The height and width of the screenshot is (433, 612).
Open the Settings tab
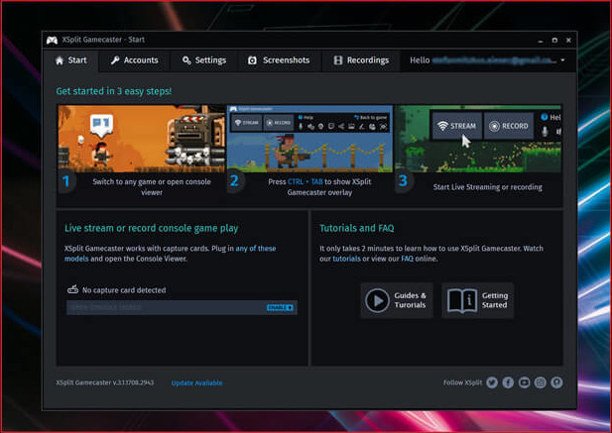[204, 60]
